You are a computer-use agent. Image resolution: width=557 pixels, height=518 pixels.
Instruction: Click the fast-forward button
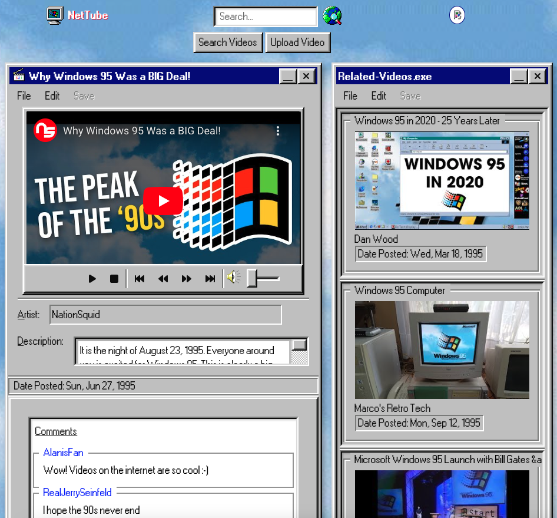click(187, 279)
